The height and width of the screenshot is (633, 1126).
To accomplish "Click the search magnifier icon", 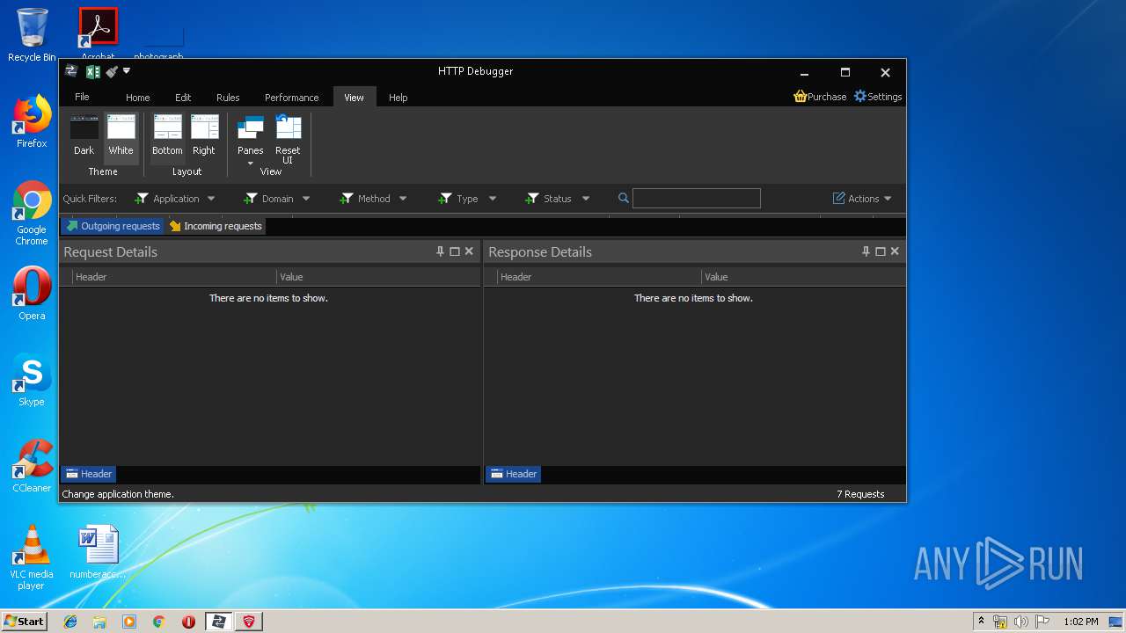I will pos(624,199).
